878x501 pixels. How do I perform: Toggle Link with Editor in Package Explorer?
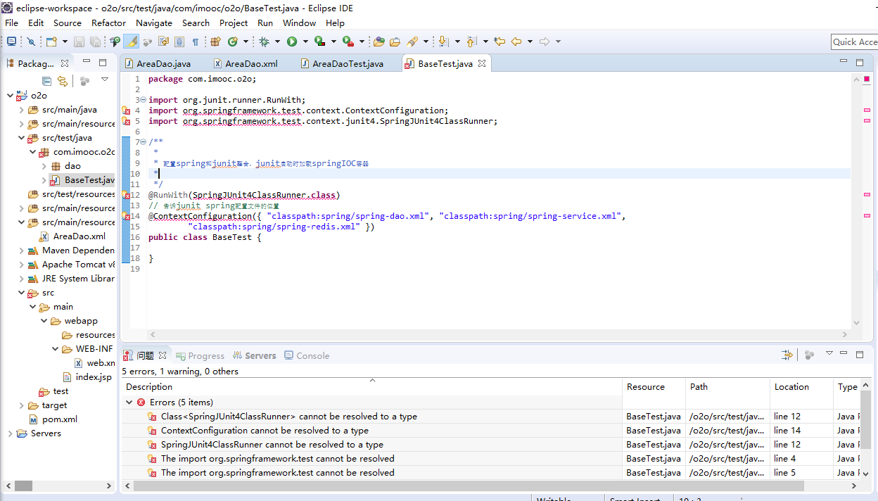(x=63, y=81)
